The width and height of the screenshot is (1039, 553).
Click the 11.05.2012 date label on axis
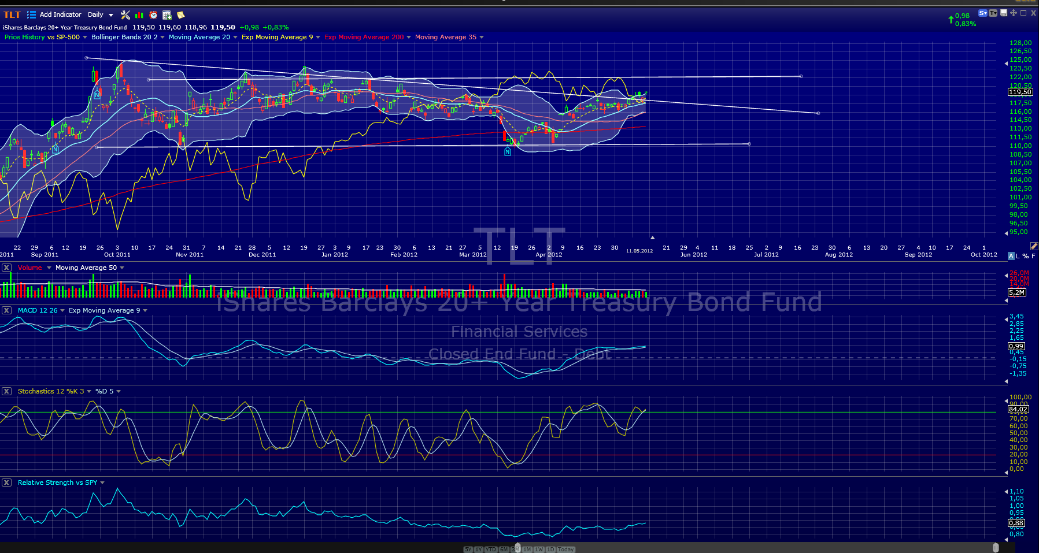click(x=639, y=251)
